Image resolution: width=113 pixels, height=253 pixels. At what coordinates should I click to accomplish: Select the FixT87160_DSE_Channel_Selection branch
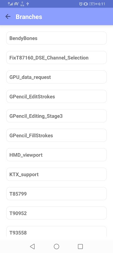[56, 58]
